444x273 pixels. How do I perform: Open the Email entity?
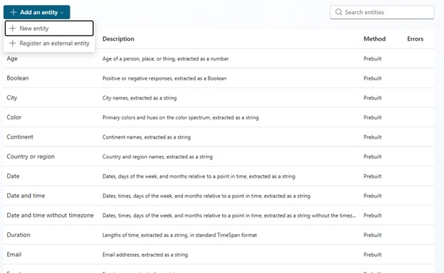coord(14,255)
